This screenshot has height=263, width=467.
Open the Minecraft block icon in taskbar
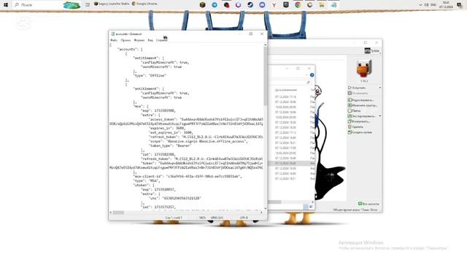point(203,5)
